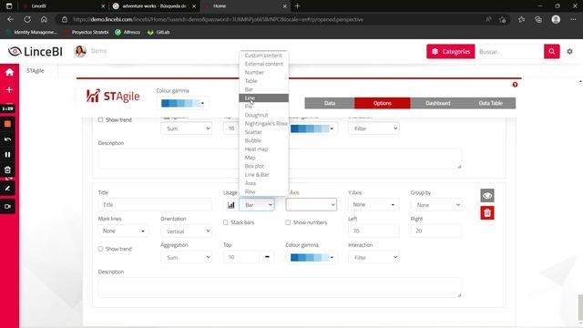Open the upper widget Colour gamma palette

click(312, 128)
